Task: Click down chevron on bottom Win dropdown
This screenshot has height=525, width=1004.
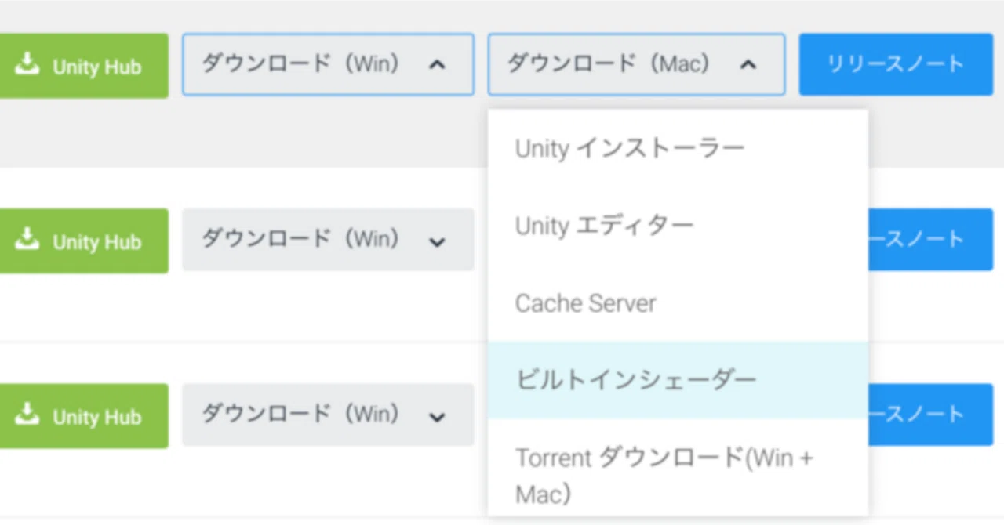Action: point(437,417)
